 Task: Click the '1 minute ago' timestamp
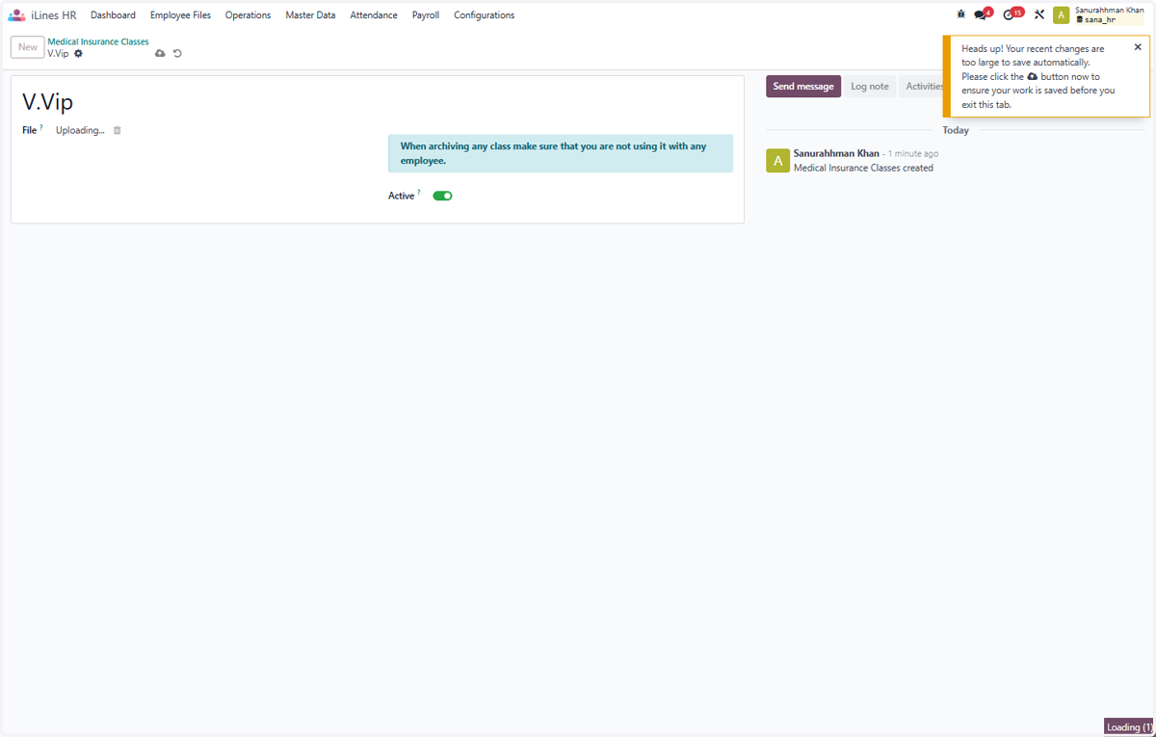(x=913, y=154)
